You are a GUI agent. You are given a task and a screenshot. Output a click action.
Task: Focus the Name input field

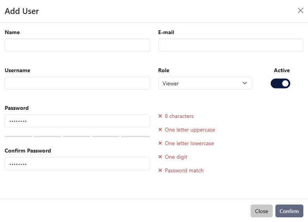coord(77,45)
